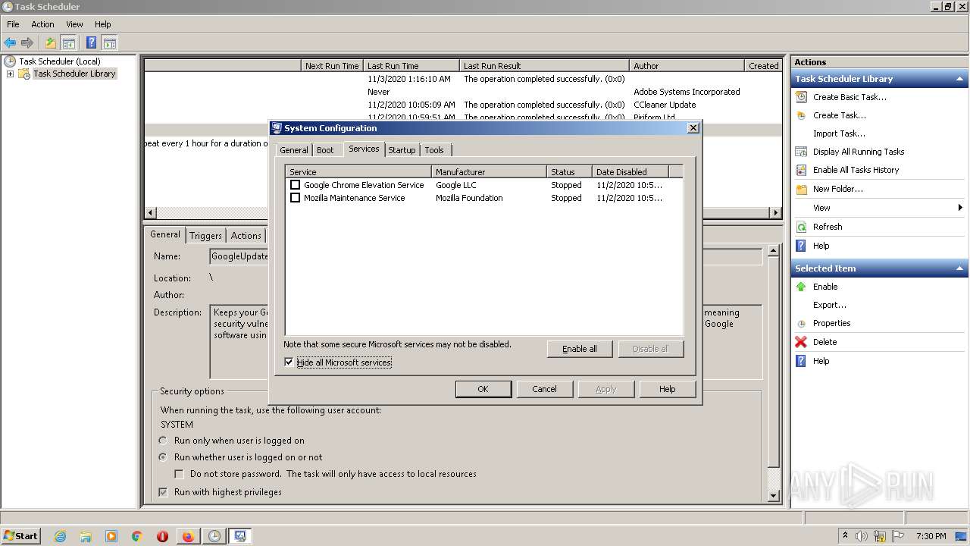Click Display All Running Tasks icon

click(x=801, y=152)
